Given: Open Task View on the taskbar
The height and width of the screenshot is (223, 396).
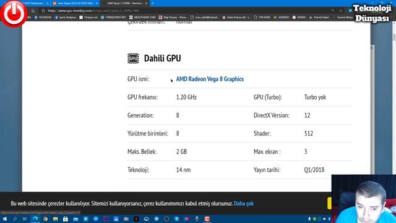Looking at the screenshot, I should 25,219.
